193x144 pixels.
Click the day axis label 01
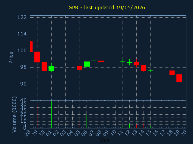click(49, 133)
